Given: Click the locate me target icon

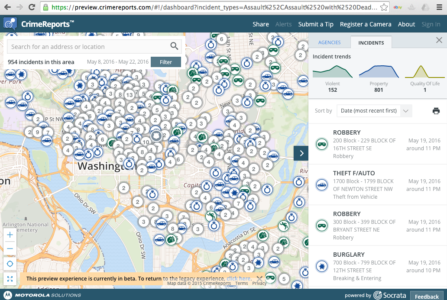Looking at the screenshot, I should [x=10, y=264].
